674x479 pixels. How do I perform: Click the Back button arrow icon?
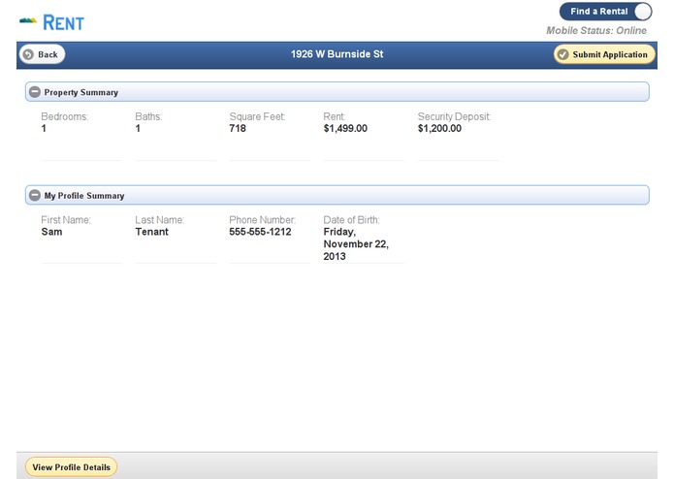click(x=28, y=54)
